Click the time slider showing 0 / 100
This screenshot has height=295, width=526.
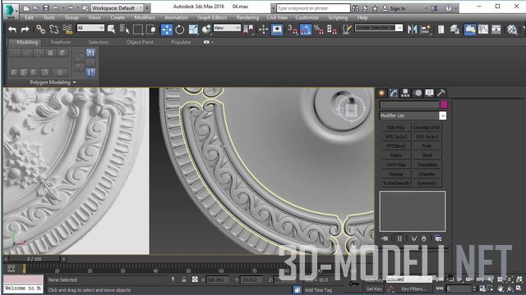pos(35,259)
